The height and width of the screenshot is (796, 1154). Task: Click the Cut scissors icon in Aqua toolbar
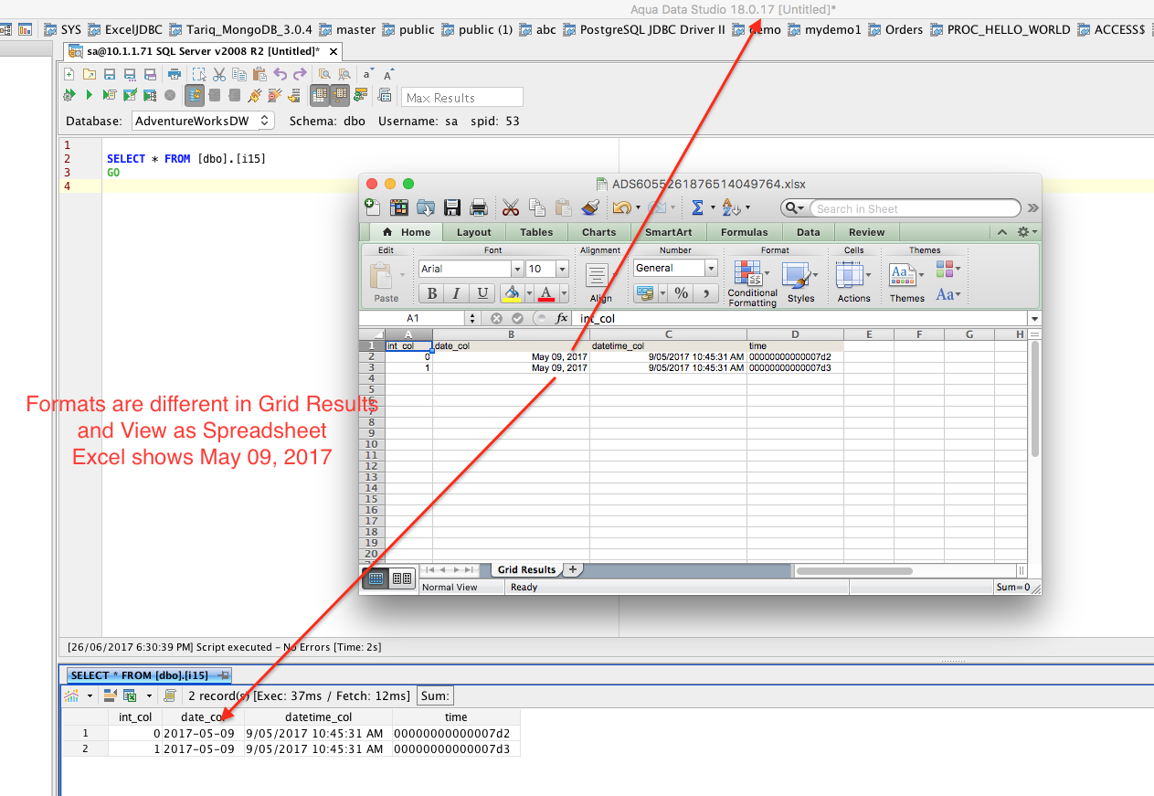click(219, 74)
